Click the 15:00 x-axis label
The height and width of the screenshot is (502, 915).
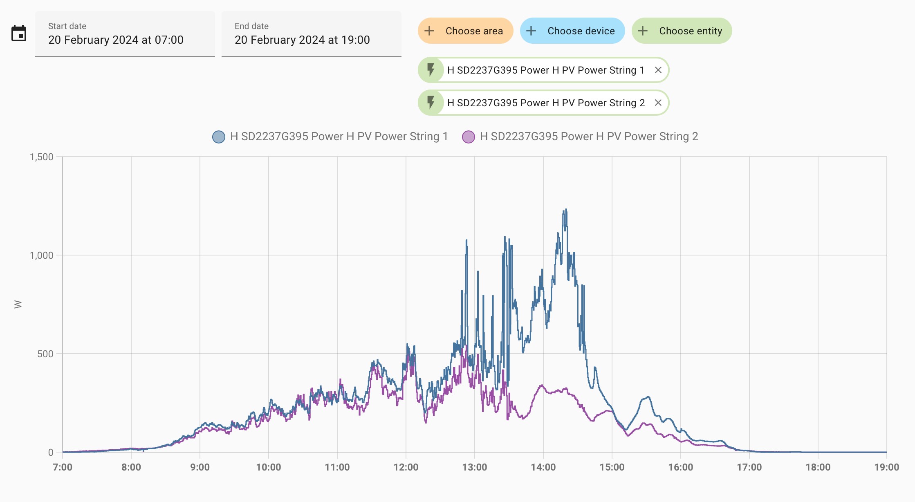(612, 467)
